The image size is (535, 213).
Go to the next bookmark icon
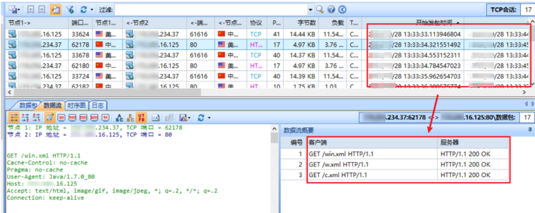click(42, 9)
